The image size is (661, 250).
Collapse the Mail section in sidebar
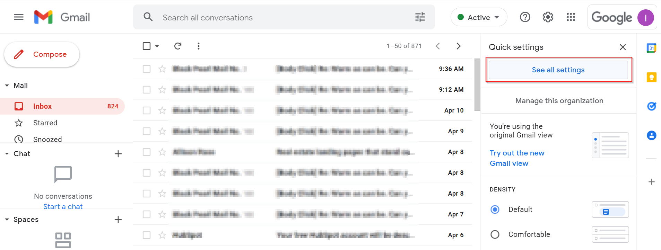tap(7, 86)
